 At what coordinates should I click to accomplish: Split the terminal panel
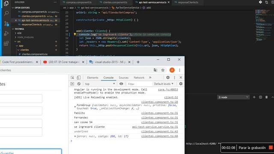(260, 97)
